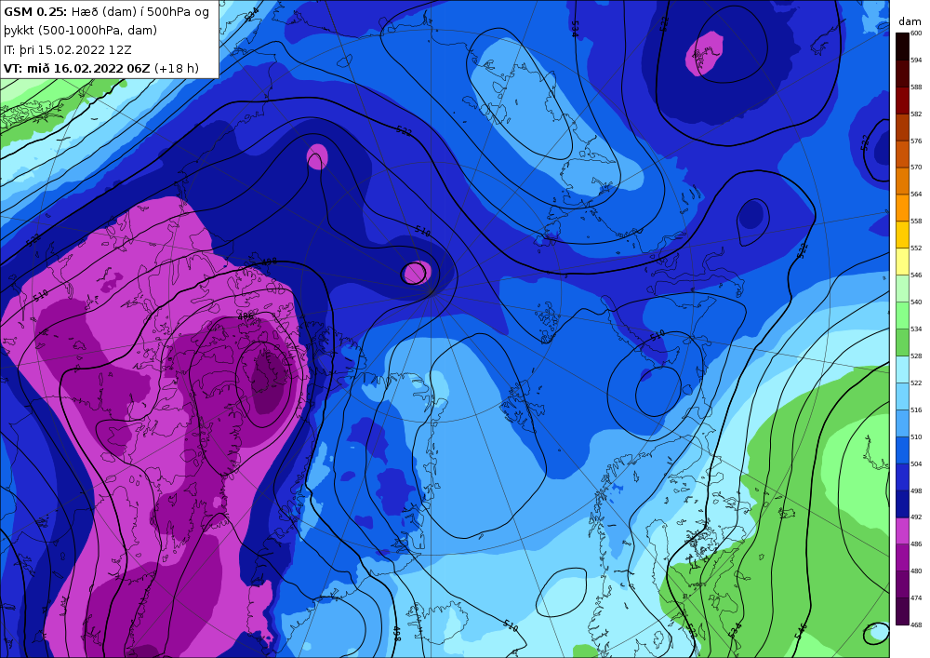Screen dimensions: 930x658
Task: Pick the green legend swatch between 534 and 528
Action: point(902,342)
